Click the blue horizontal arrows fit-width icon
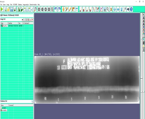This screenshot has width=145, height=119. click(x=118, y=9)
